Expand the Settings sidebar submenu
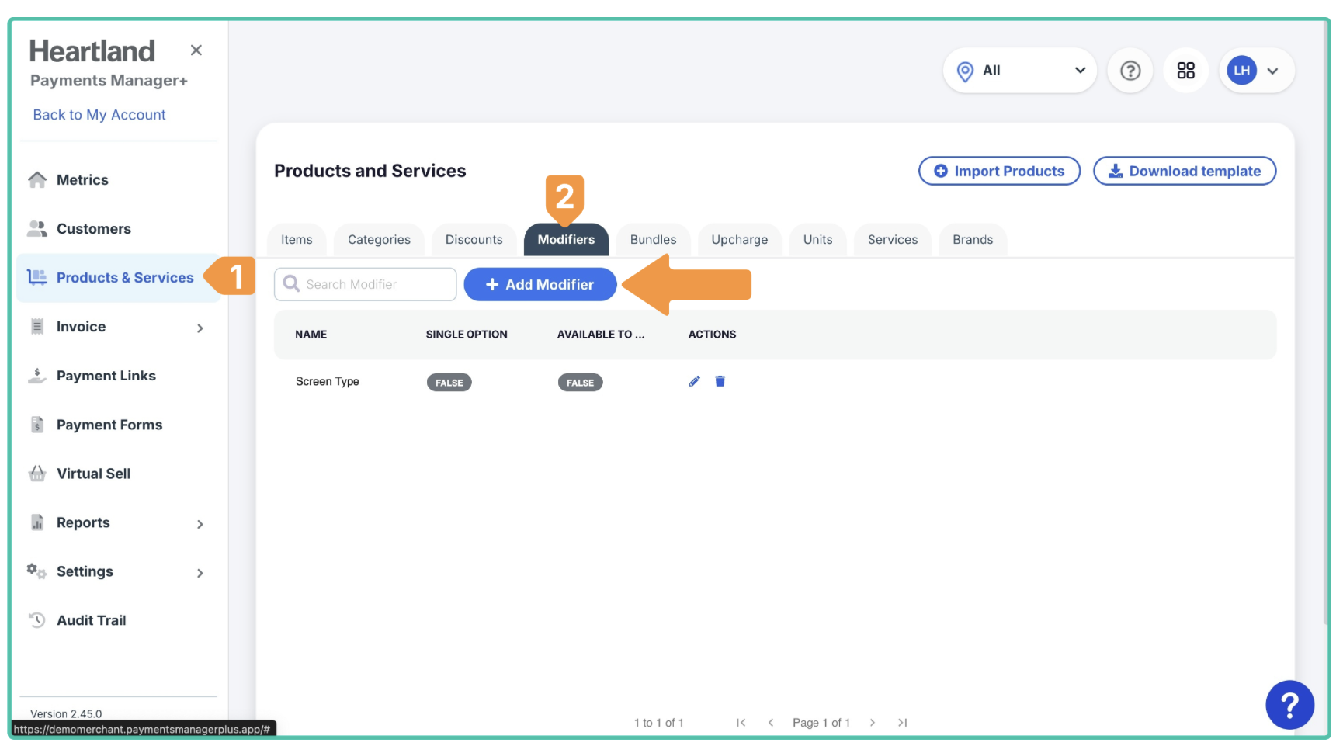 coord(200,573)
